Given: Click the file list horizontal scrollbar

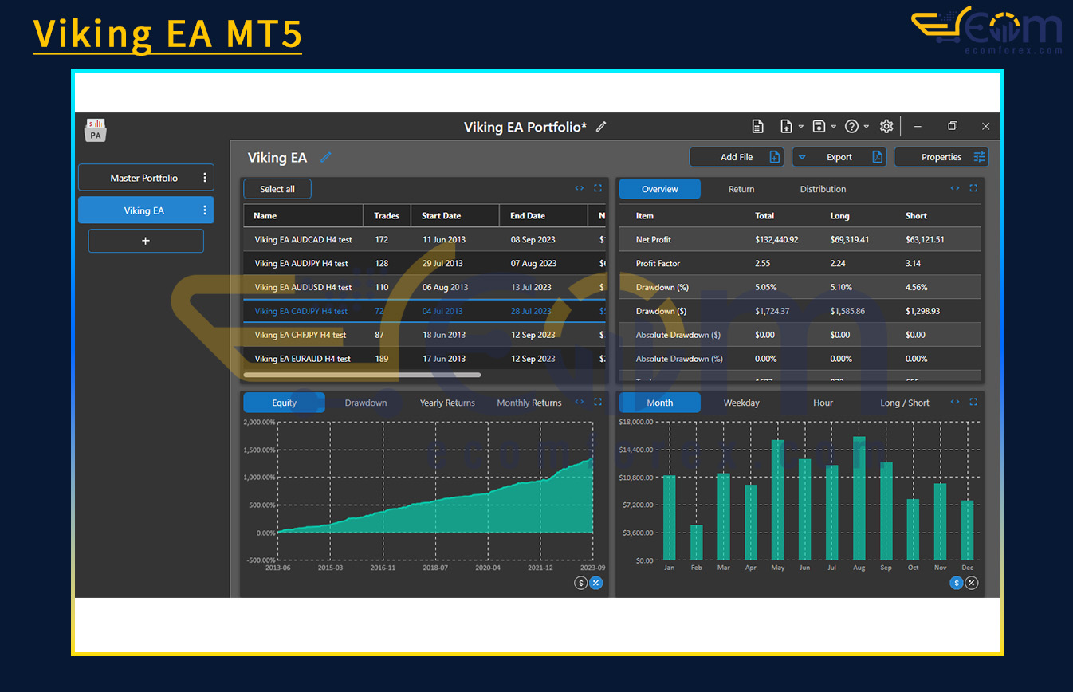Looking at the screenshot, I should pyautogui.click(x=362, y=374).
